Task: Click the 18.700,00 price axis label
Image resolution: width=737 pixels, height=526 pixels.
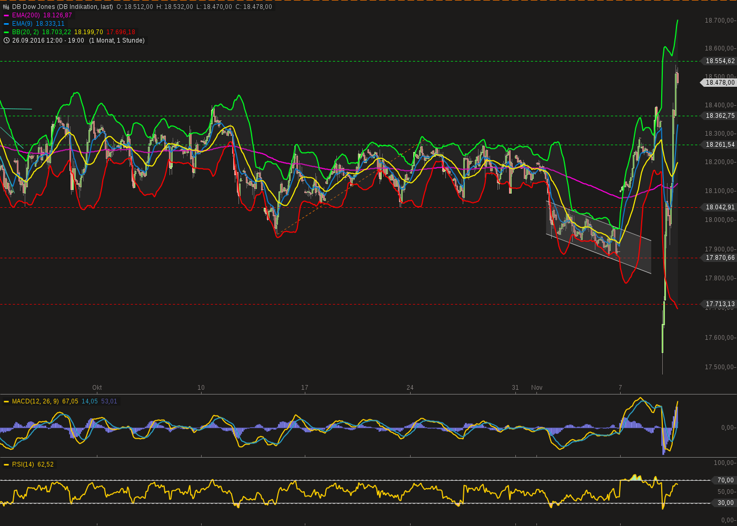Action: click(x=720, y=21)
